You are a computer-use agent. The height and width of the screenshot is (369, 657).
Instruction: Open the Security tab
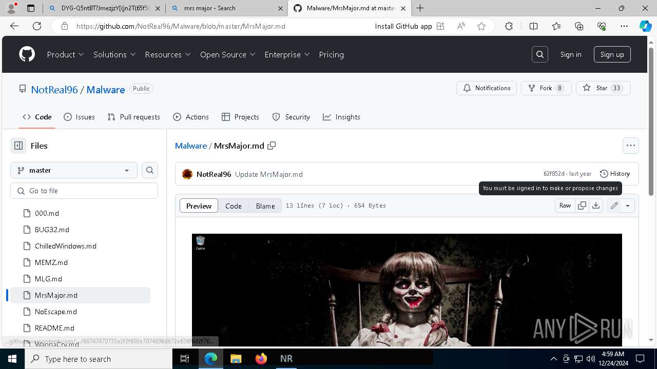(x=291, y=117)
